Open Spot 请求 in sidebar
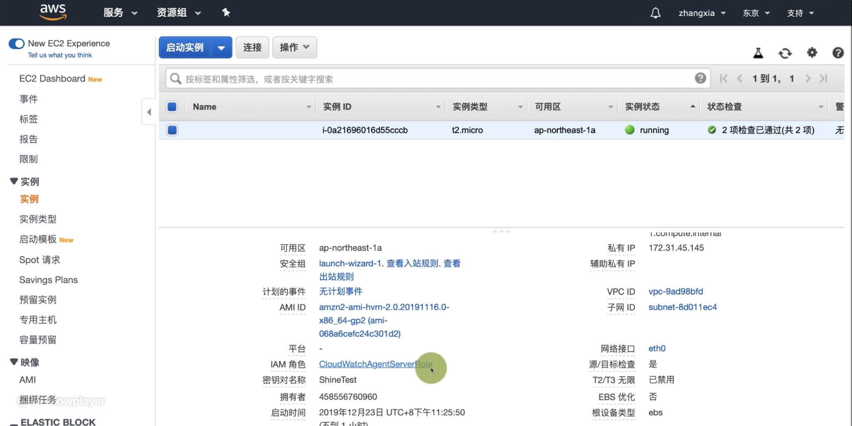 coord(40,260)
